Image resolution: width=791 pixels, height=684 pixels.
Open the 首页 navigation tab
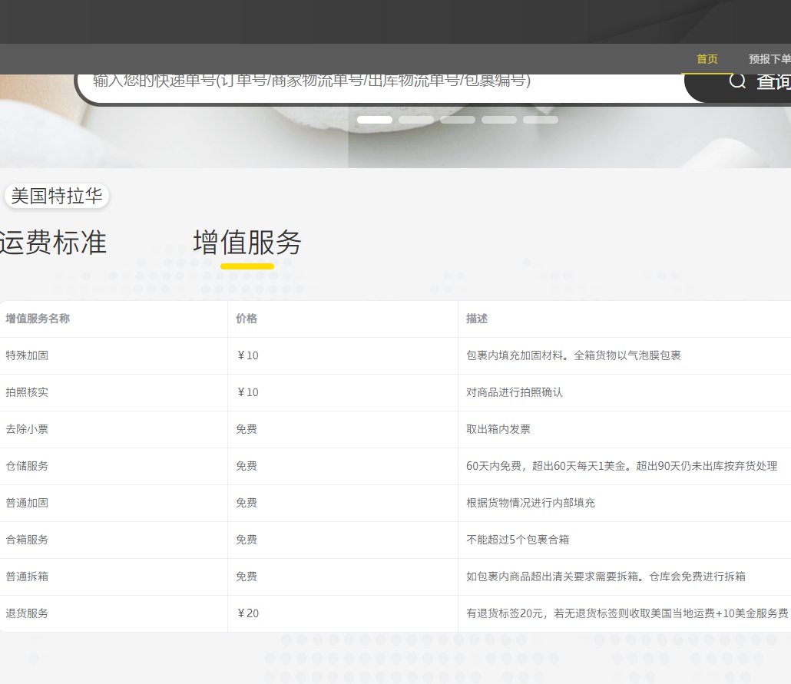point(707,59)
